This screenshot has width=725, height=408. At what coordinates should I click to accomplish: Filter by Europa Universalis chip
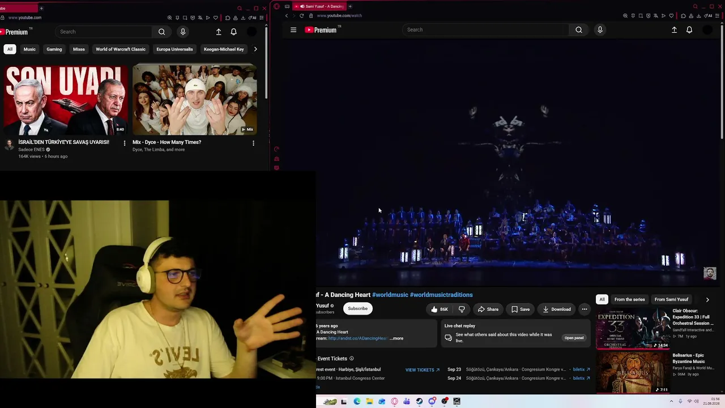174,49
